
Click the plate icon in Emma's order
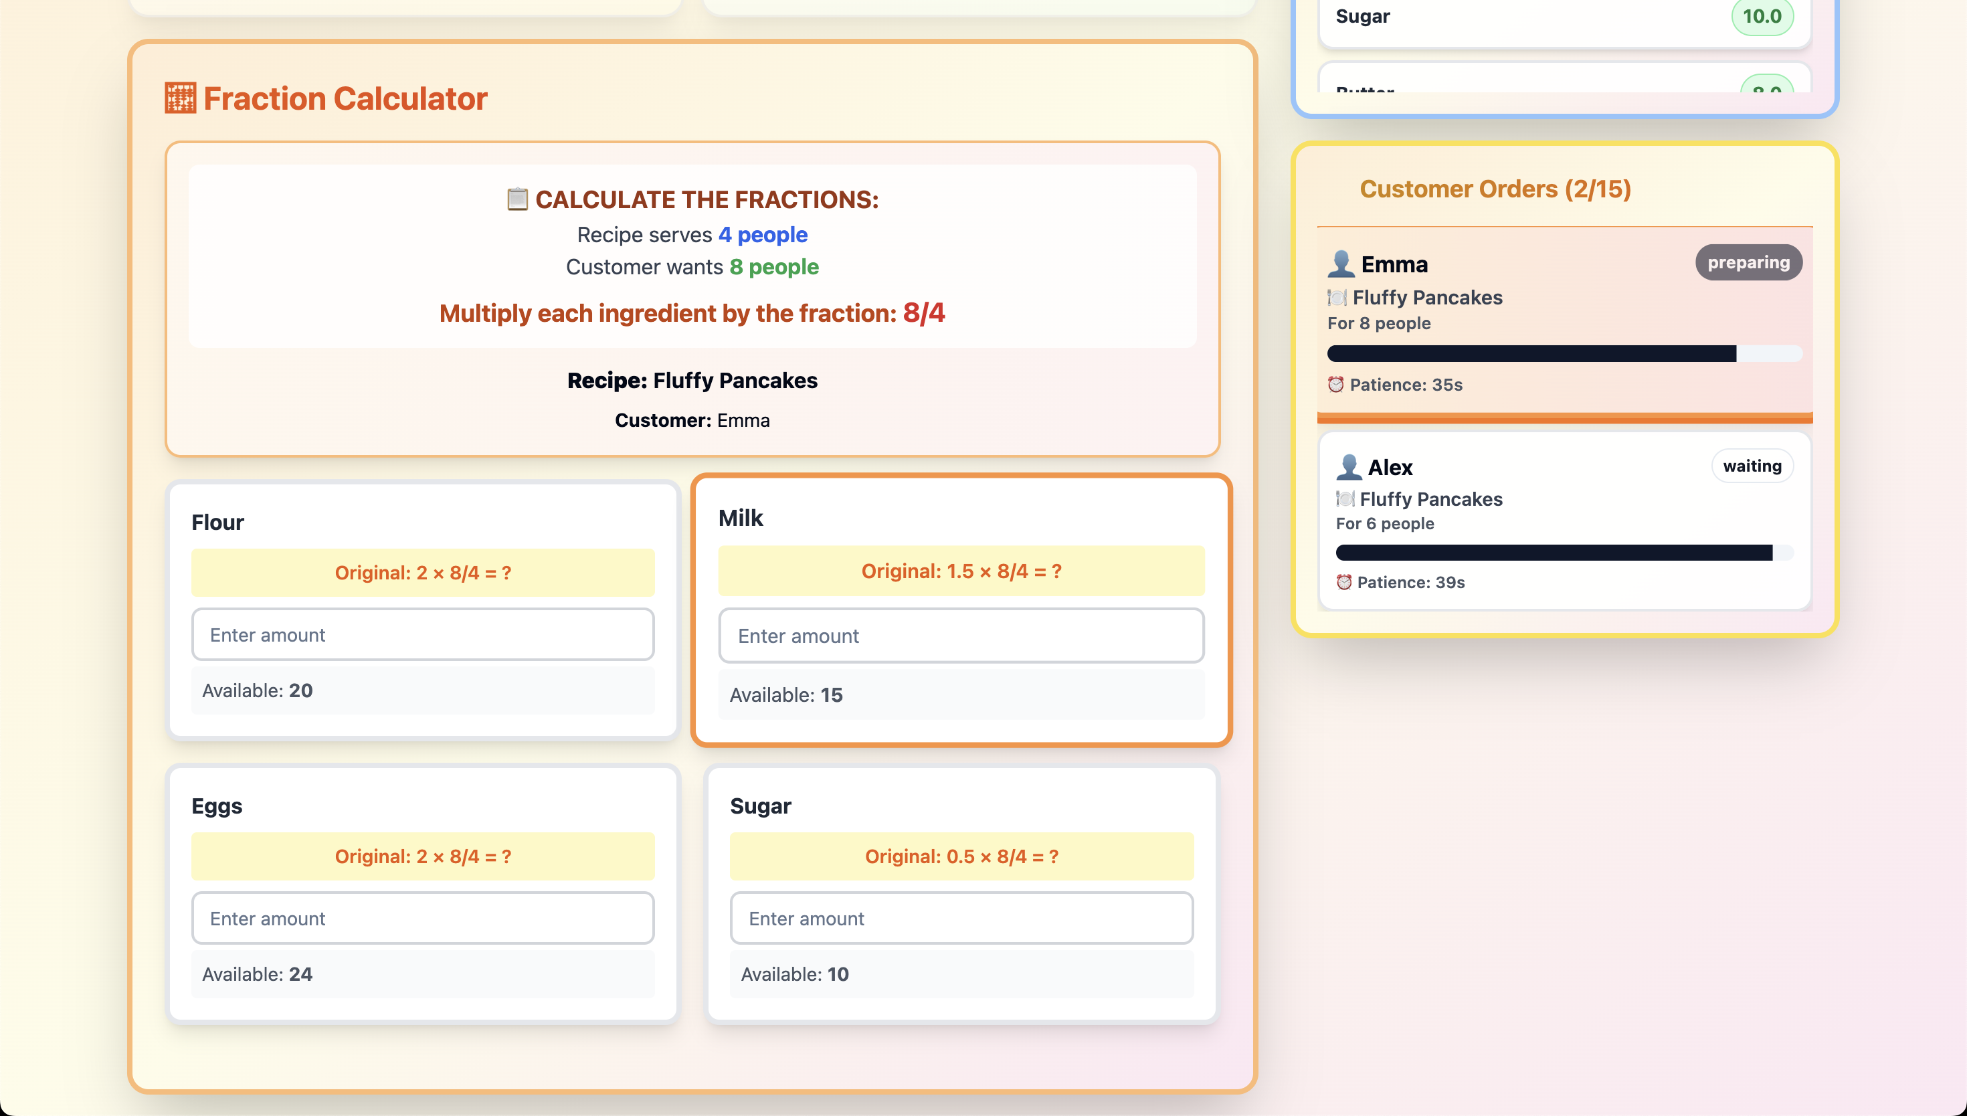click(x=1337, y=297)
